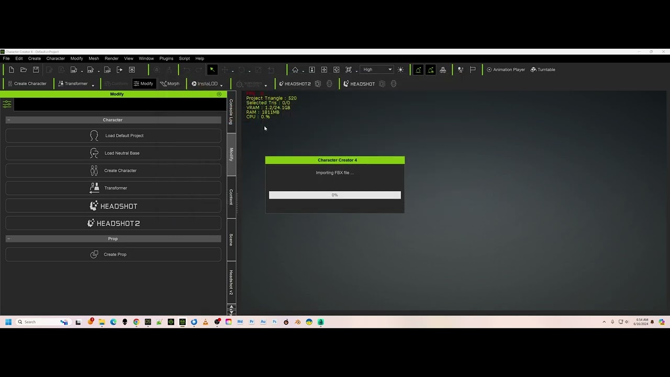Viewport: 670px width, 377px height.
Task: Open the High render quality dropdown
Action: [x=377, y=70]
